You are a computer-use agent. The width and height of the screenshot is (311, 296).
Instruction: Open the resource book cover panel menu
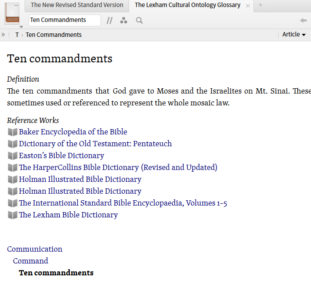pos(12,14)
